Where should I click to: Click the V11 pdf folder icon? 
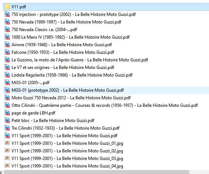pyautogui.click(x=7, y=6)
